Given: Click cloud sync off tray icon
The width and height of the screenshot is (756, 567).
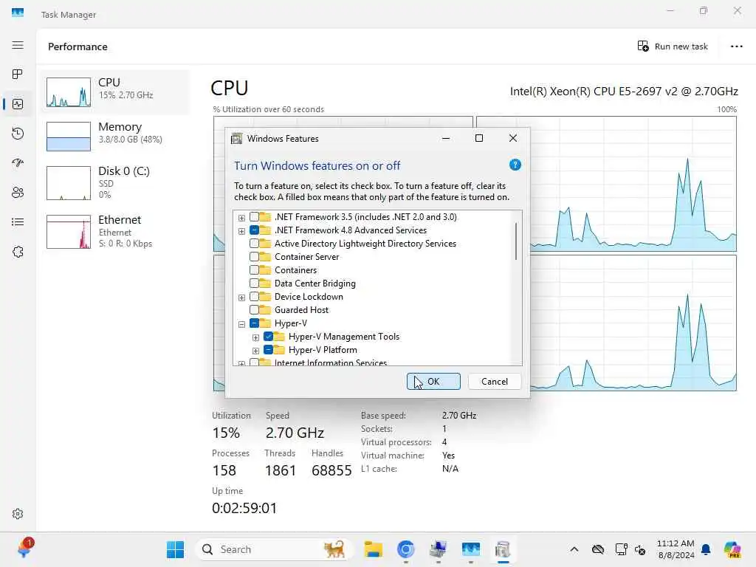Looking at the screenshot, I should pos(598,549).
